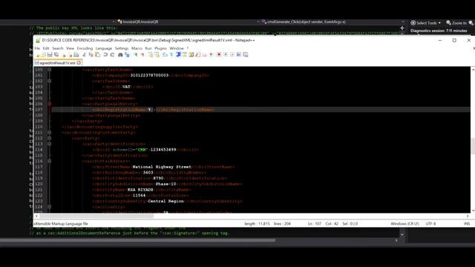Viewport: 475px width, 267px height.
Task: Open Find with the binoculars icon
Action: click(x=120, y=55)
